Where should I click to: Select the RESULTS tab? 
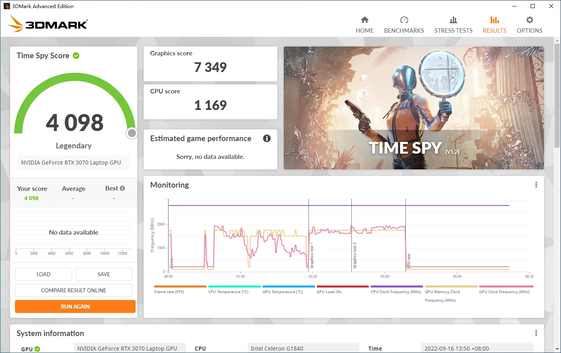tap(495, 30)
